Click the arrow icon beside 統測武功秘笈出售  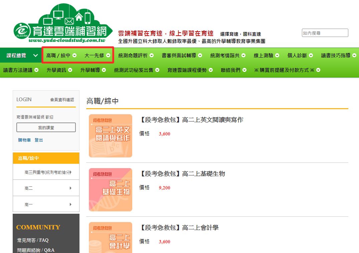pos(157,70)
